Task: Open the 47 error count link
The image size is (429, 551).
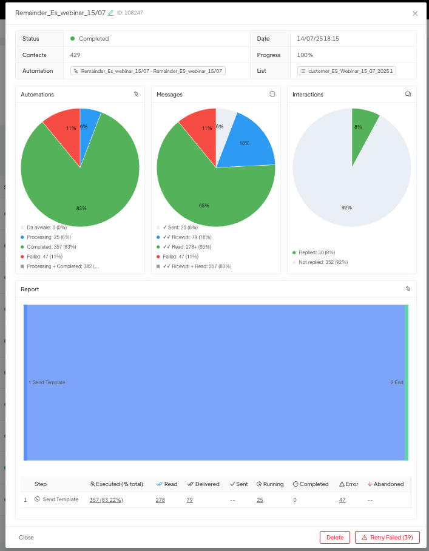Action: pos(342,499)
